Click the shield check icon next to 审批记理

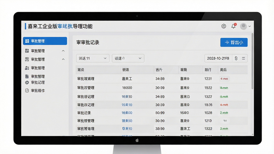[x=27, y=82]
